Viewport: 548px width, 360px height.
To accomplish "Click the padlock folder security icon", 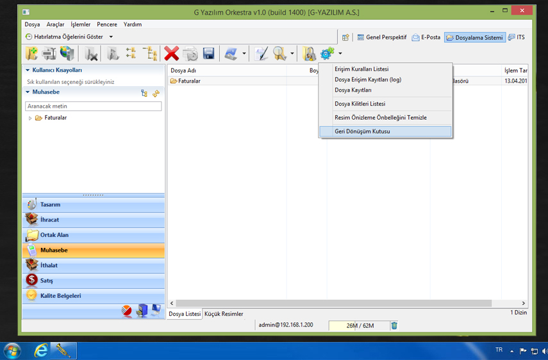I will coord(309,54).
